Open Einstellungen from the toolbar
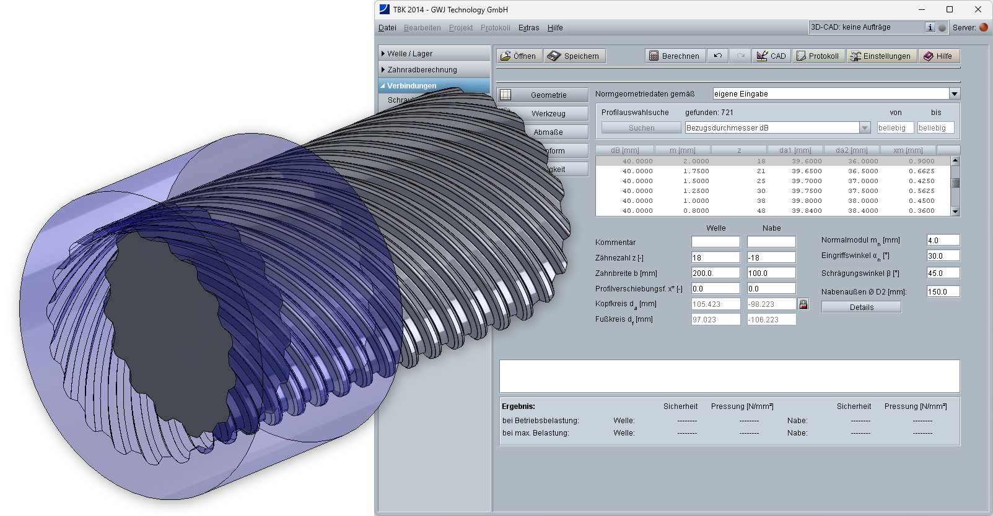The width and height of the screenshot is (993, 516). click(881, 56)
